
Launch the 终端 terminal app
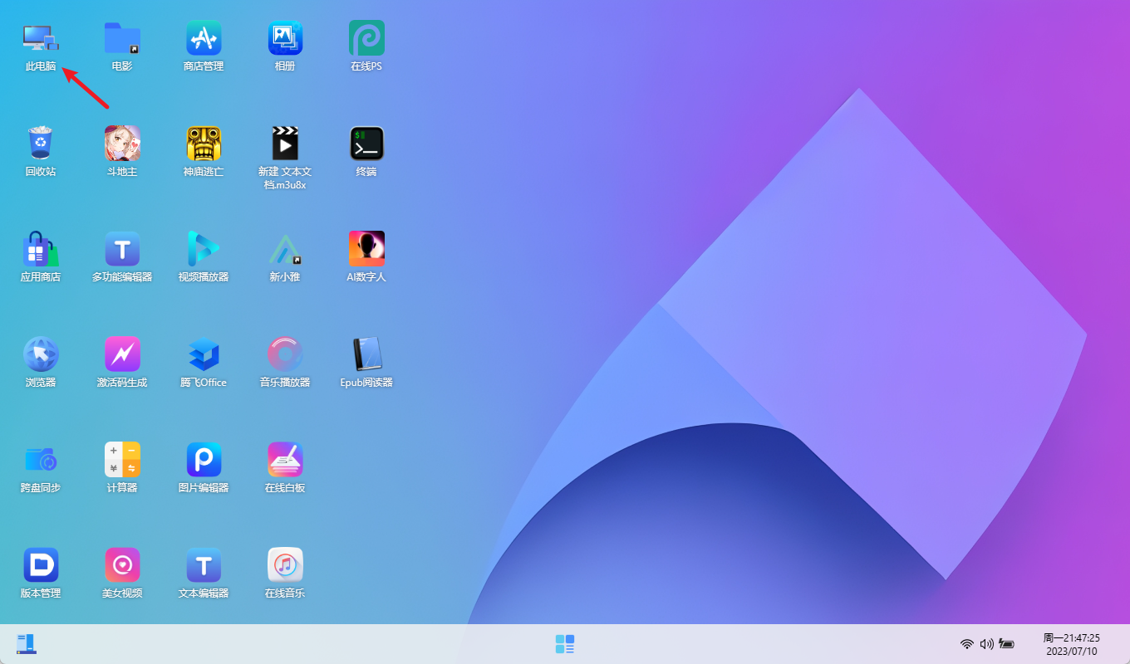[366, 144]
